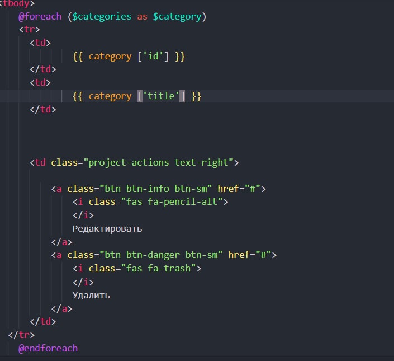Click closing a tag after Редактировать
Viewport: 394px width, 361px height.
coord(61,242)
